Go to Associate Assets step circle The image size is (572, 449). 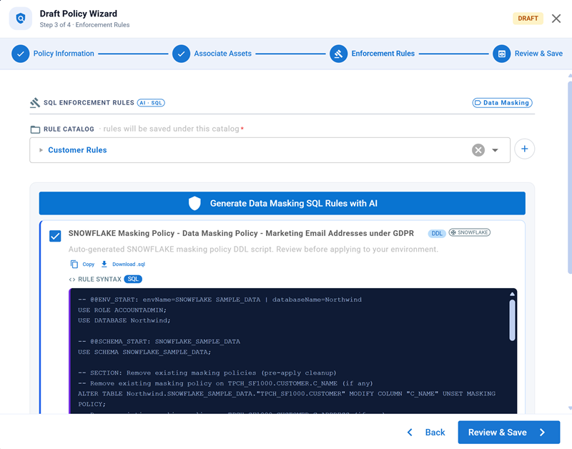181,54
